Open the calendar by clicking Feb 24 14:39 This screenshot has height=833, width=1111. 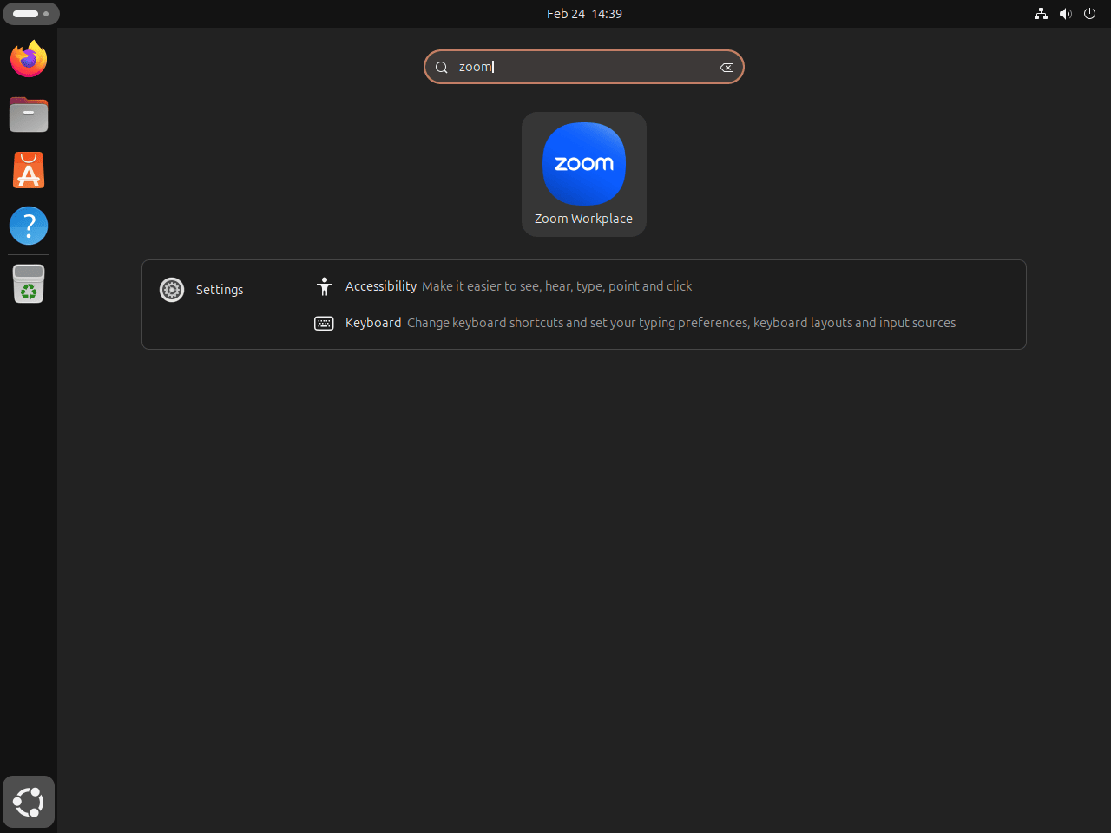[583, 13]
